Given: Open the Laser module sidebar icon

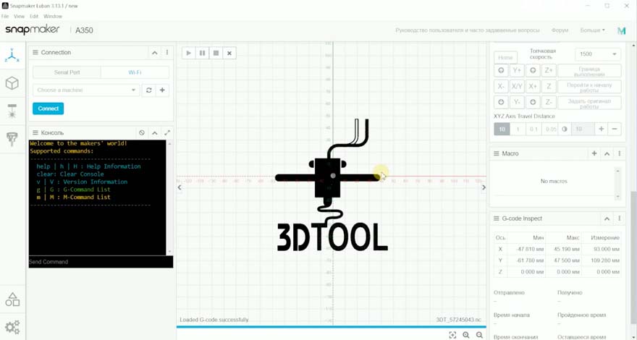Looking at the screenshot, I should [12, 111].
